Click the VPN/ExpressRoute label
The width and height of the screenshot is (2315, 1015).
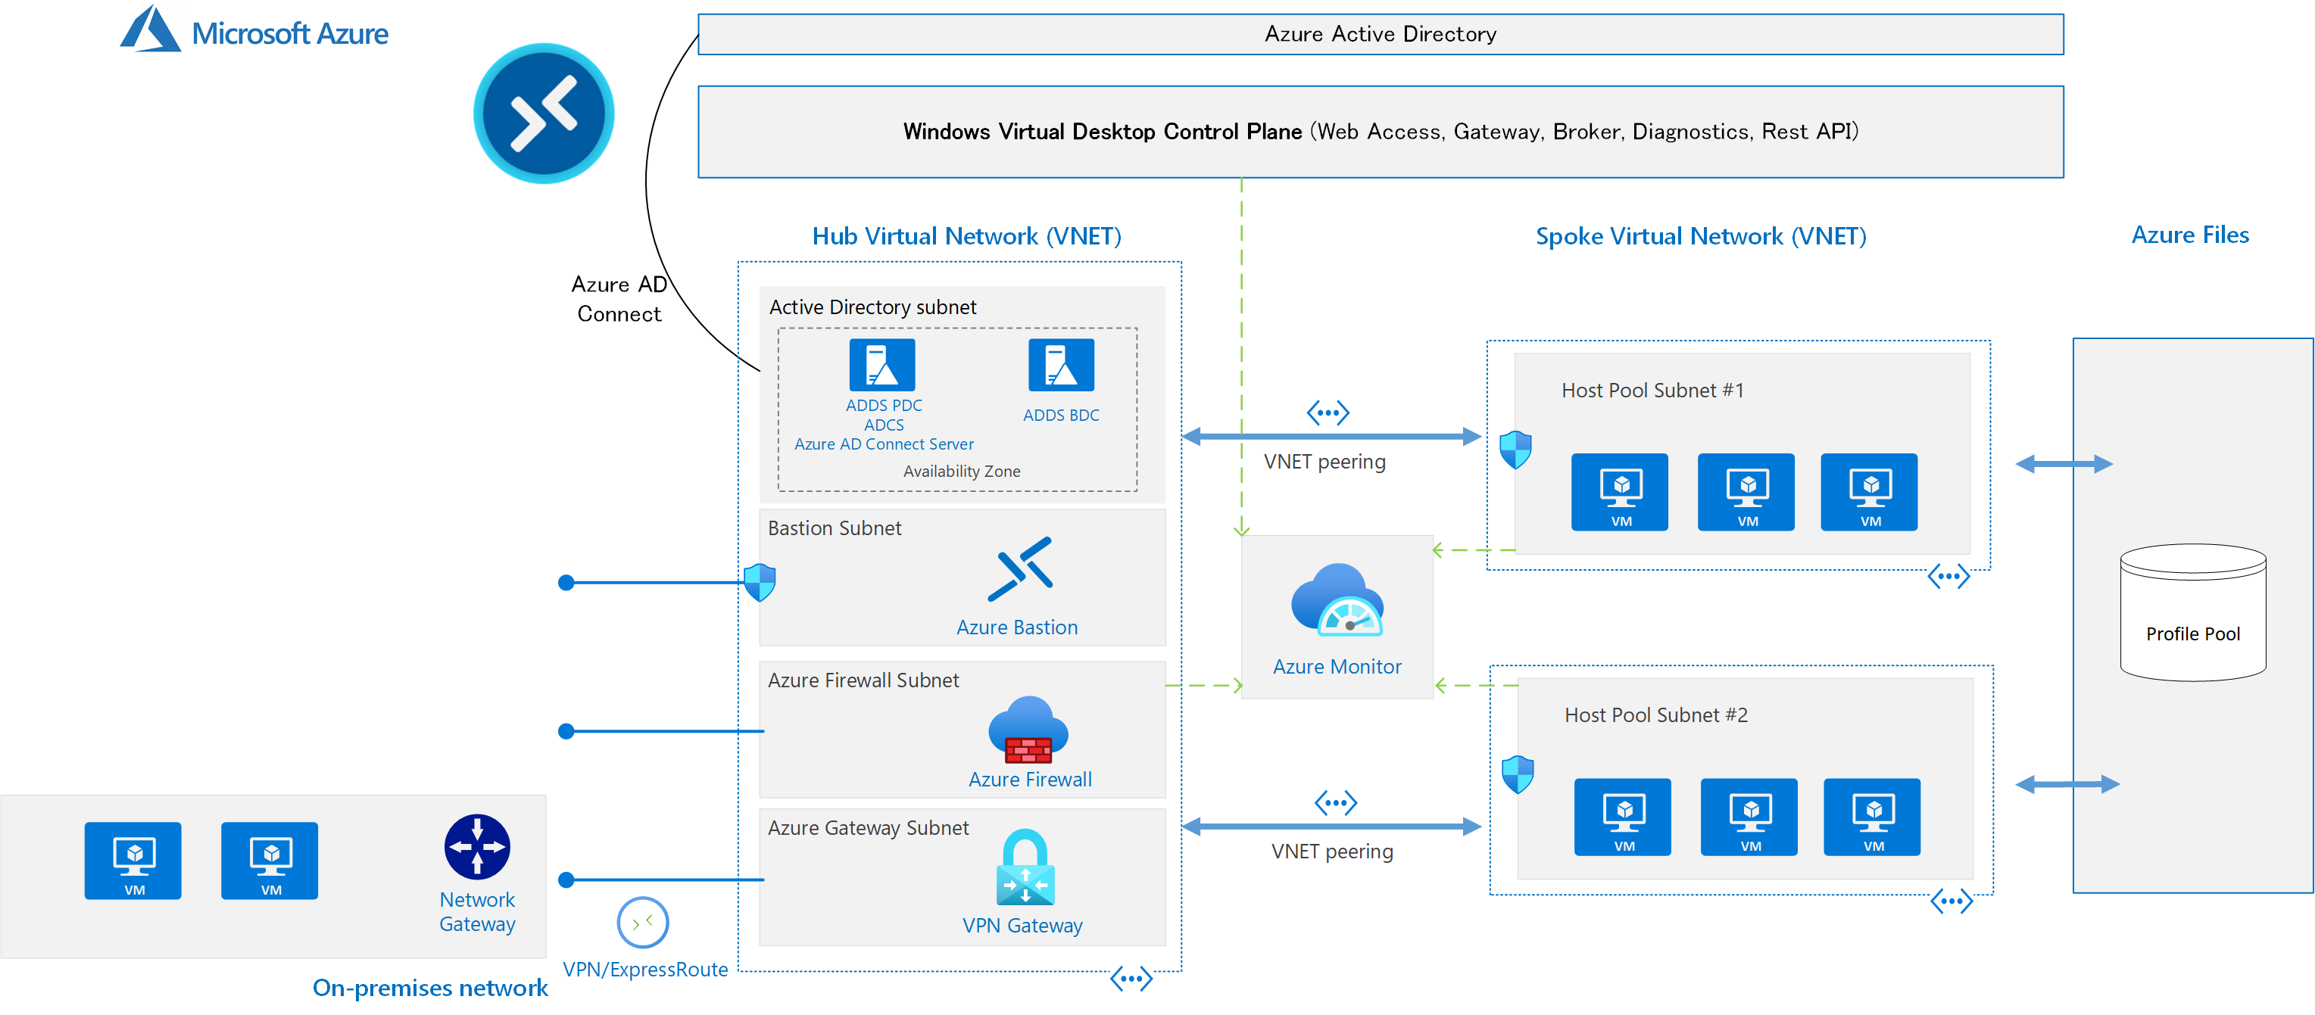(644, 969)
